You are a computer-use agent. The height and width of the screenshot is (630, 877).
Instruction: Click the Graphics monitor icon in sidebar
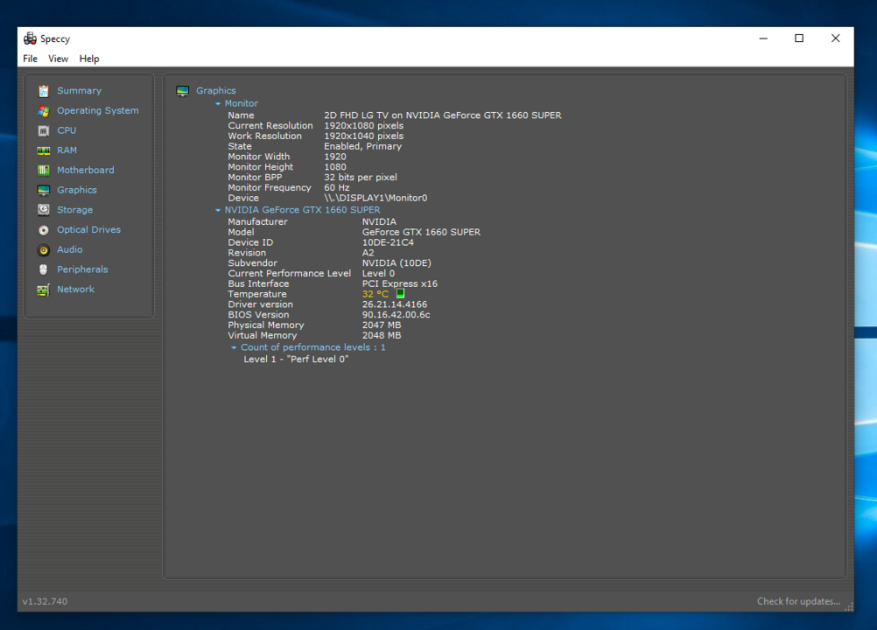click(x=44, y=191)
